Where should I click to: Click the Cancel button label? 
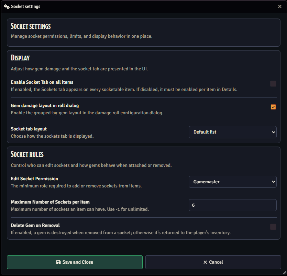tap(216, 262)
